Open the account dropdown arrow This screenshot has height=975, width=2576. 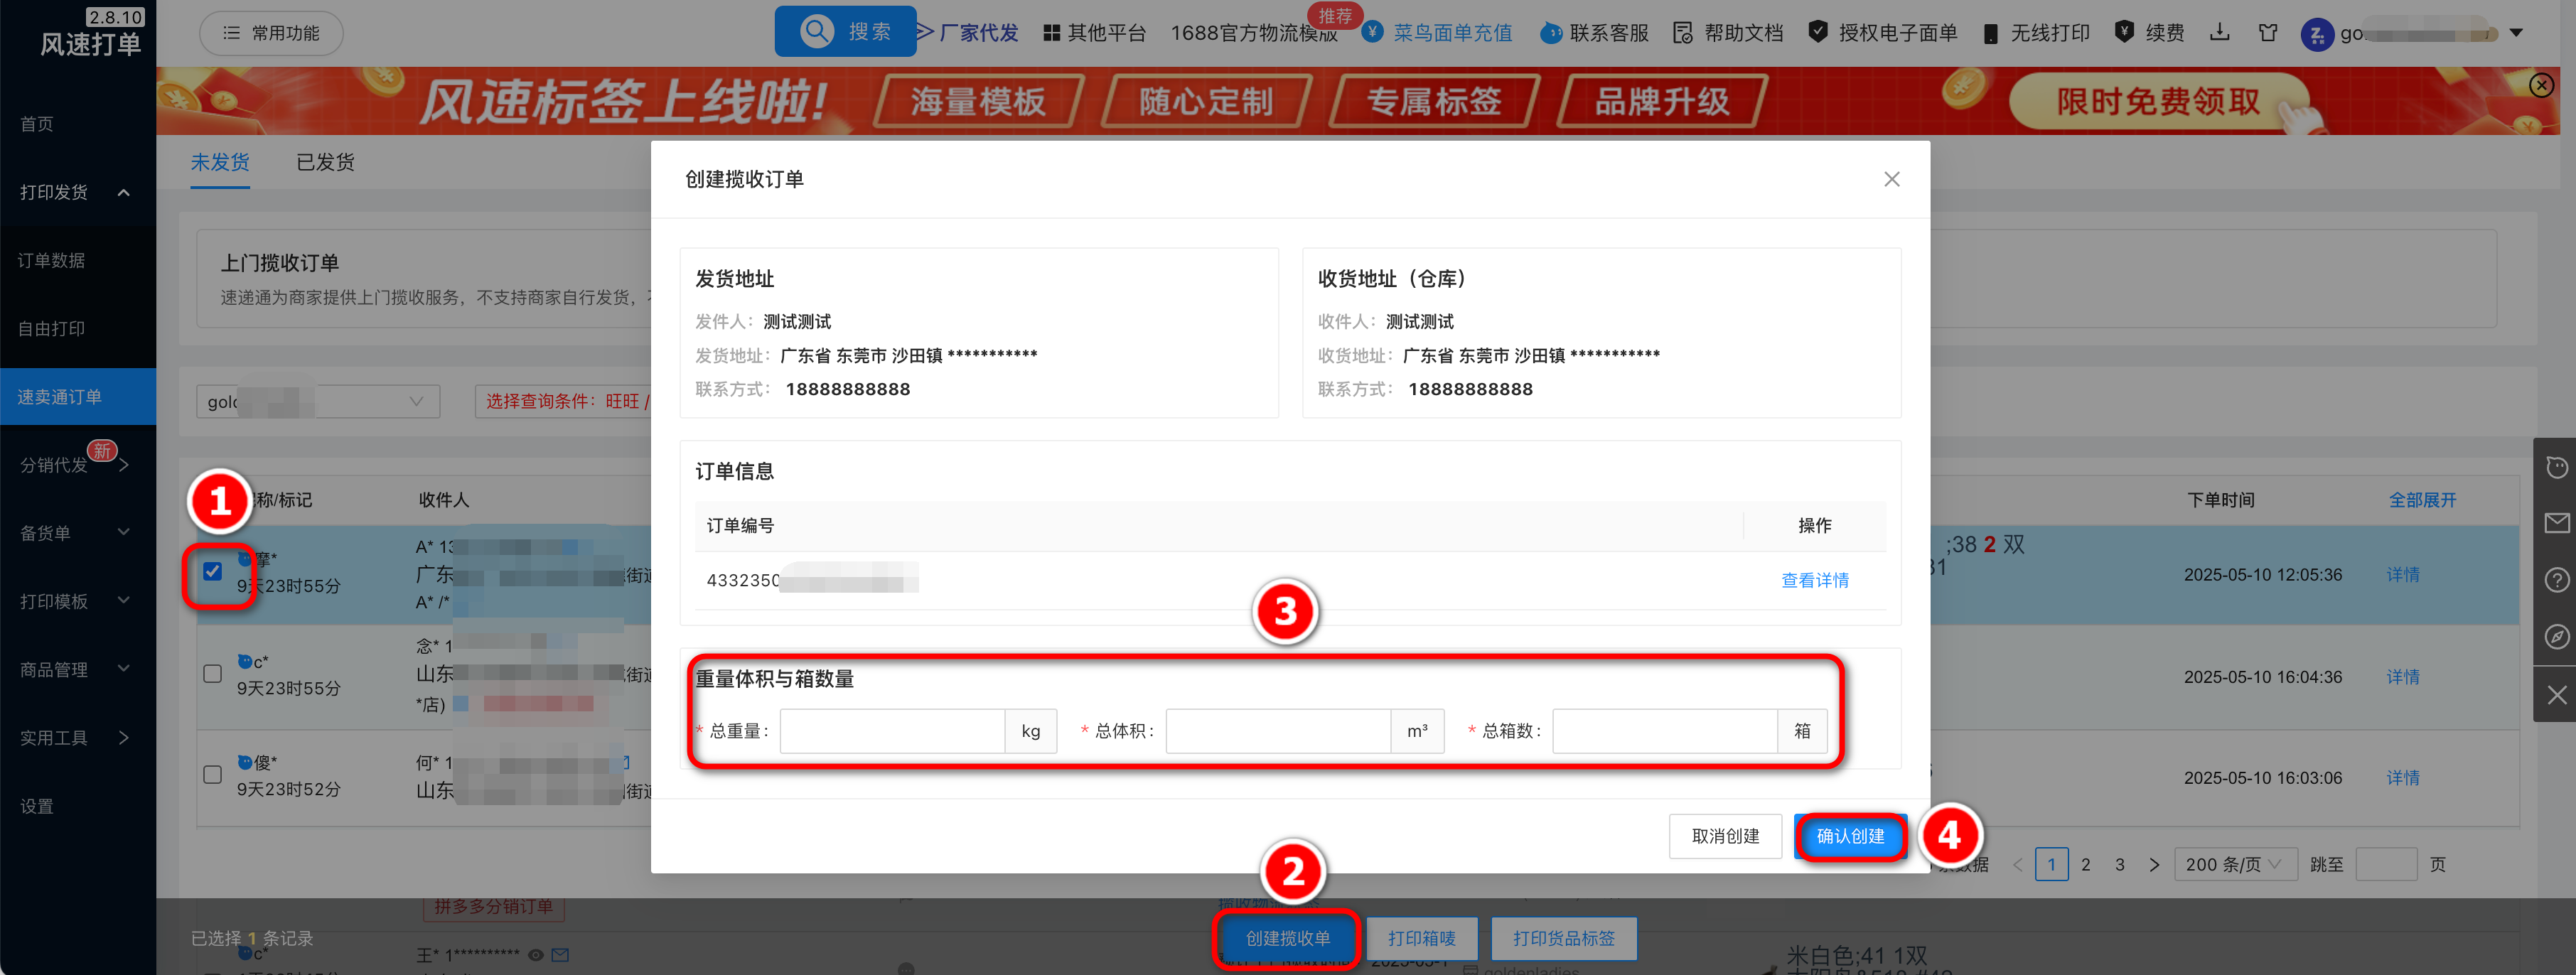click(x=2516, y=33)
